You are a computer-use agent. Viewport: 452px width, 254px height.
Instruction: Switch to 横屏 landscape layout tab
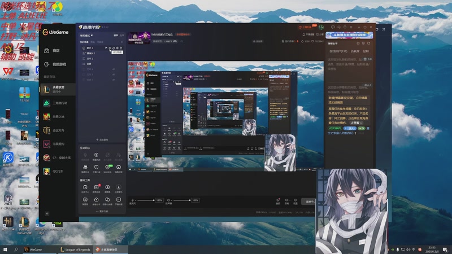coord(116,36)
